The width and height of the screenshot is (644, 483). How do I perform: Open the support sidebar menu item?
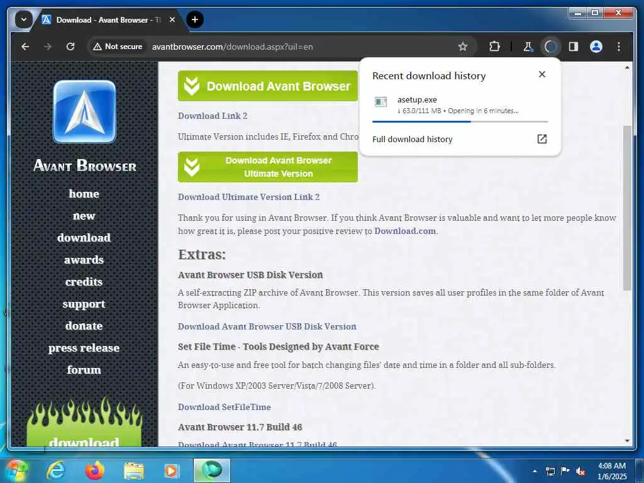(84, 304)
